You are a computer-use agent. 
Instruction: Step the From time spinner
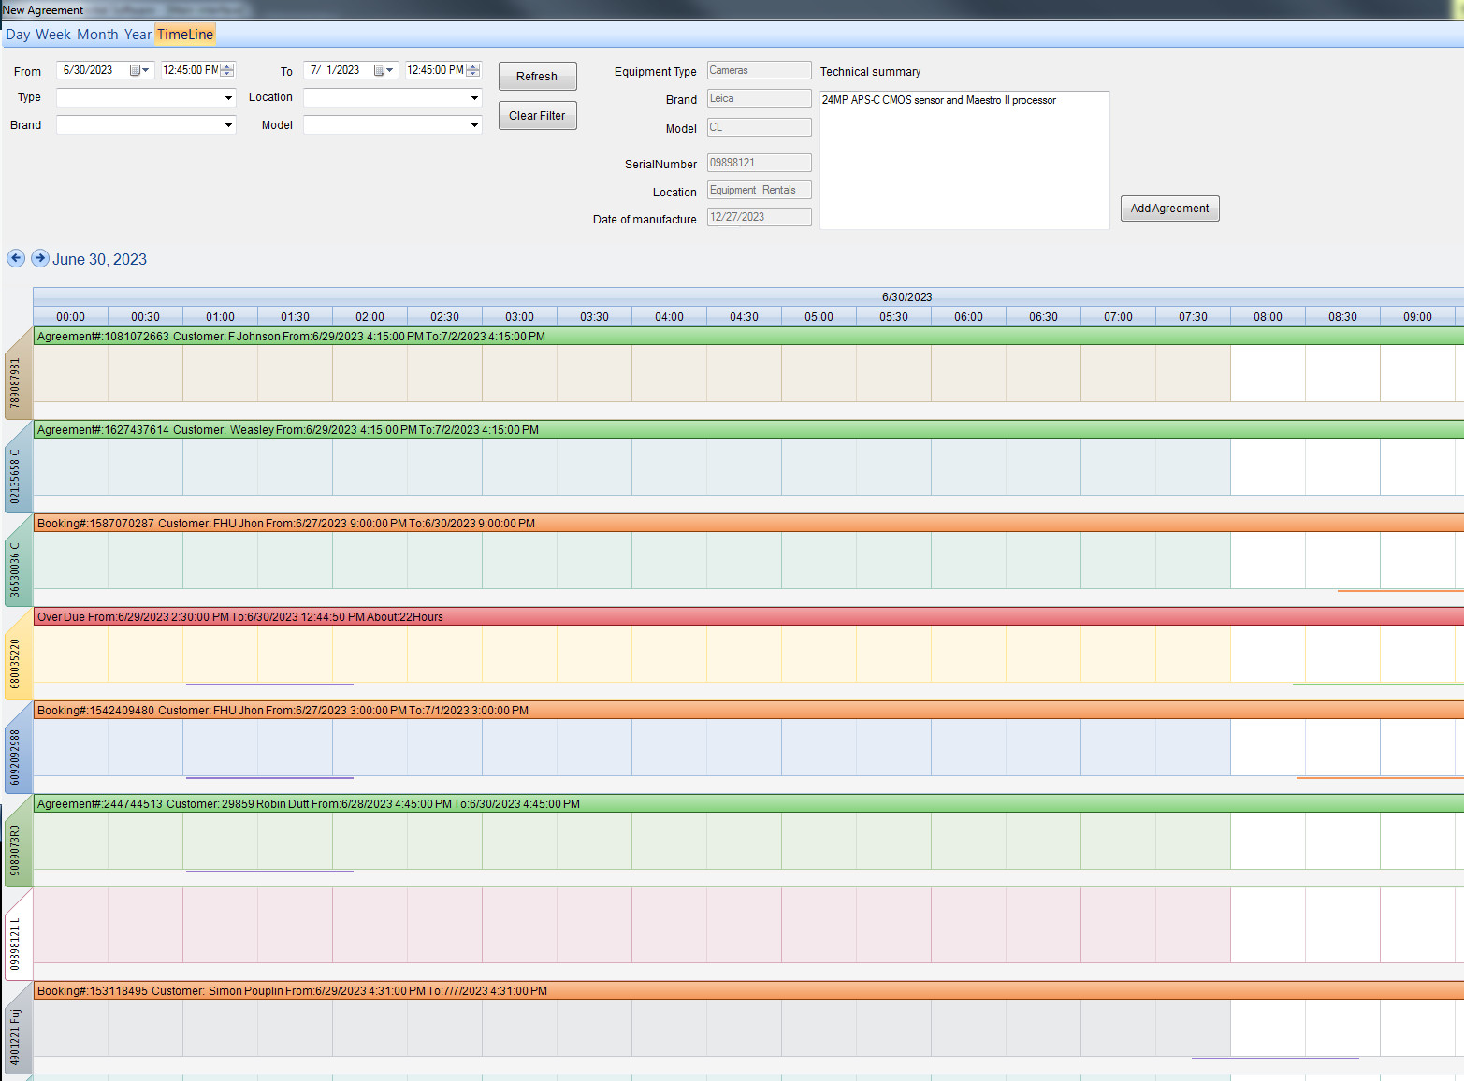[x=227, y=70]
